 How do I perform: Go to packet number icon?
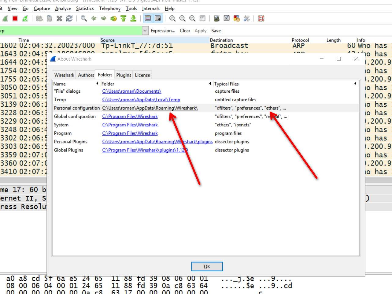tap(113, 19)
